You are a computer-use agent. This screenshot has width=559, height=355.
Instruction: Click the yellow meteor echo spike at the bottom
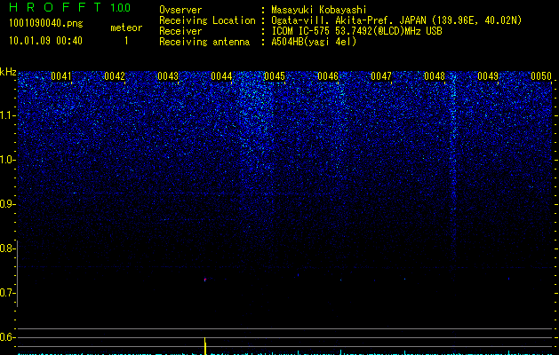point(205,346)
